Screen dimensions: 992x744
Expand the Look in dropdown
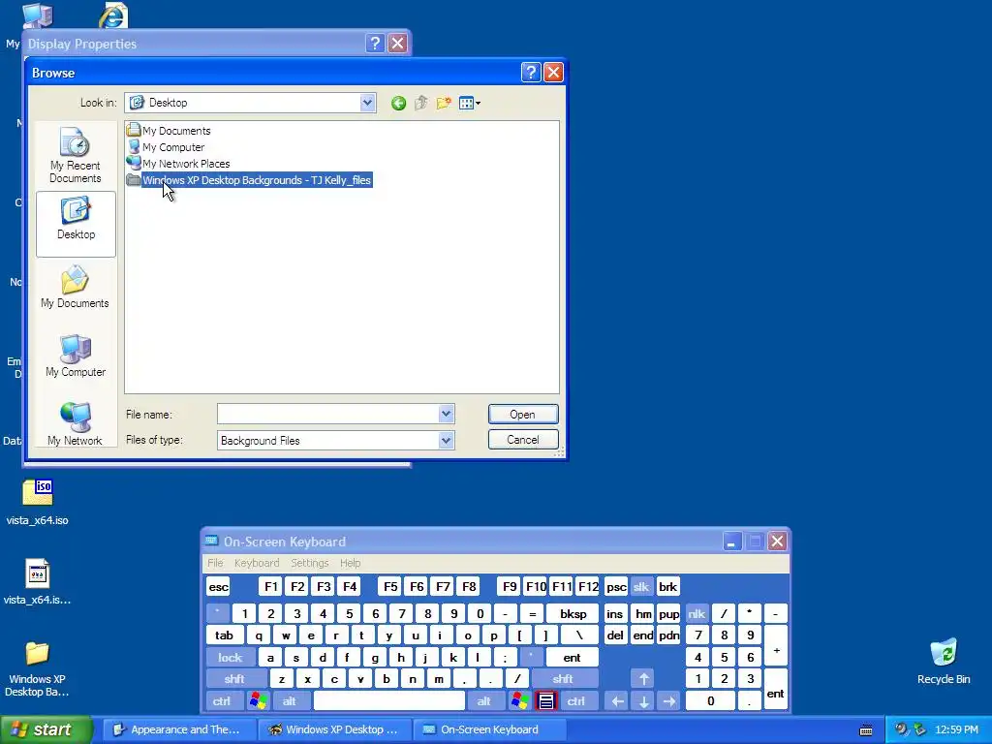click(367, 103)
